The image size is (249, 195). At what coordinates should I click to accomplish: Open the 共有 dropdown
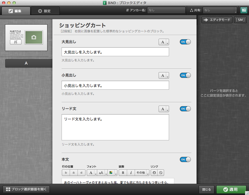(220, 10)
